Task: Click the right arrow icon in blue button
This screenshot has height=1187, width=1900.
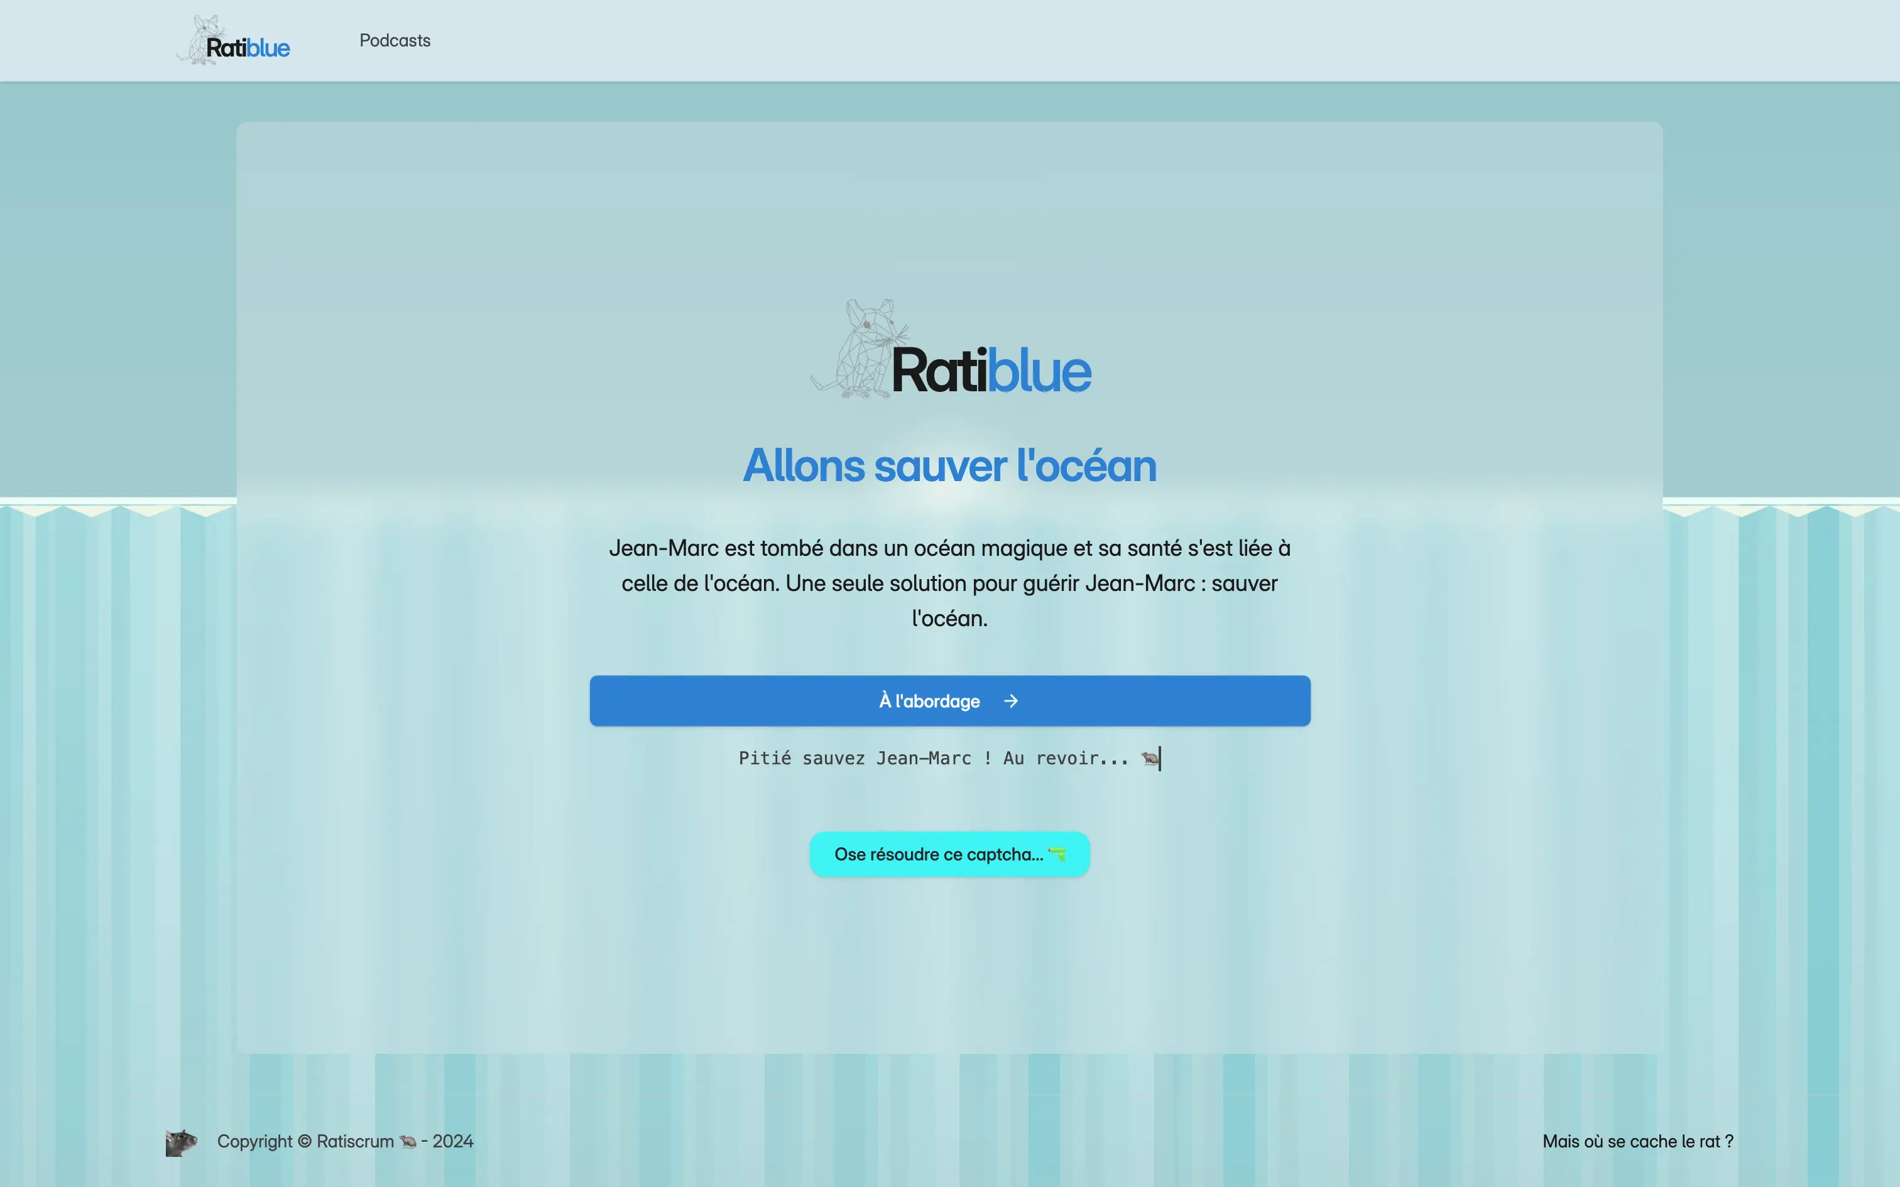Action: pos(1010,701)
